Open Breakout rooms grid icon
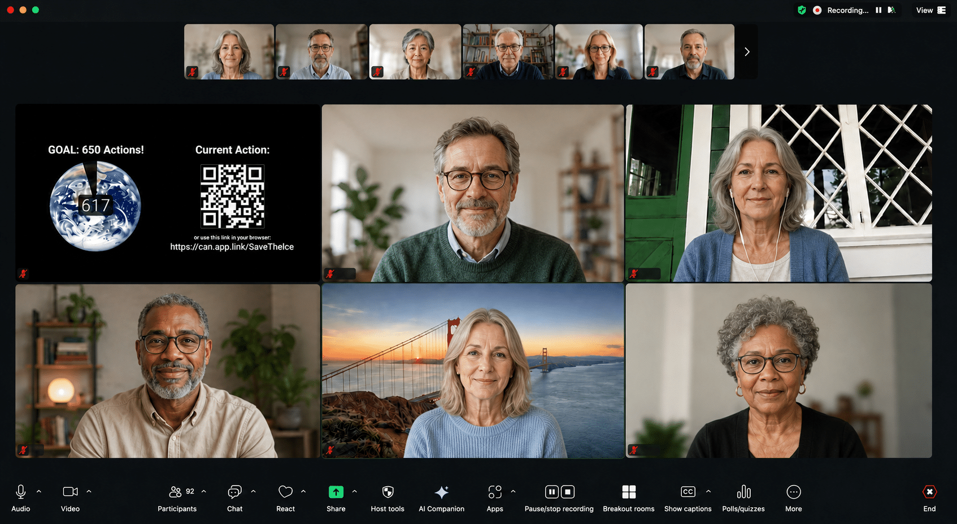 point(629,492)
